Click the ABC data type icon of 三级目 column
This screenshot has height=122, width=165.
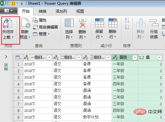[x=86, y=58]
